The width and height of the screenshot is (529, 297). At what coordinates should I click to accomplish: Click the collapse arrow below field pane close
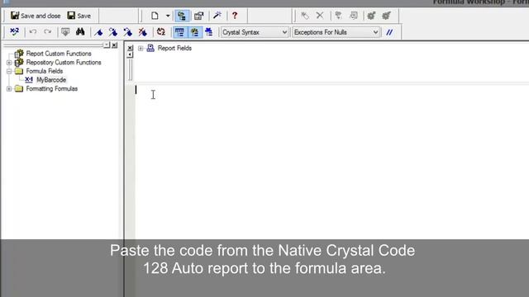(x=131, y=55)
